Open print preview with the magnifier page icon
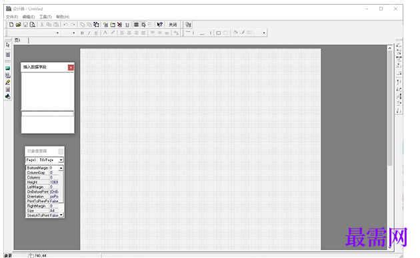Image resolution: width=420 pixels, height=258 pixels. (33, 25)
